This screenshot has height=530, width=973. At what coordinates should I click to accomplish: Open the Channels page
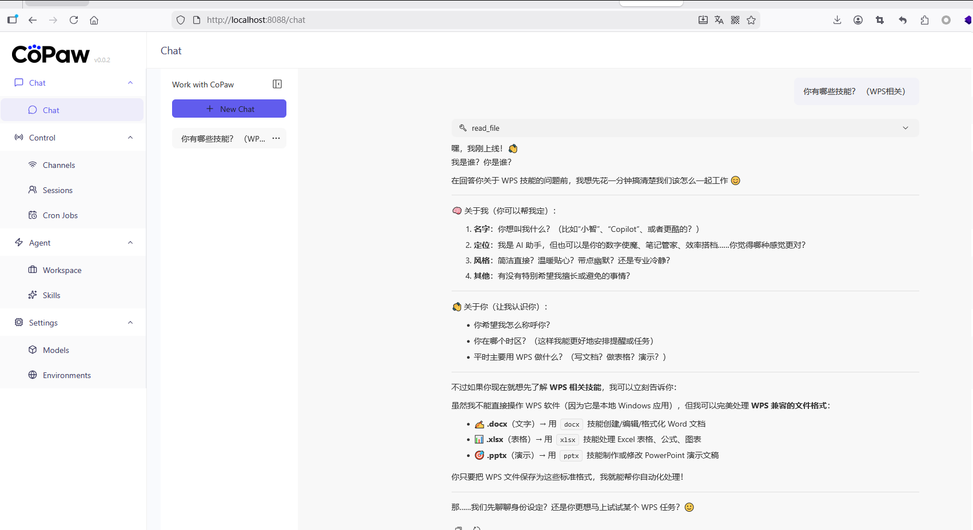pyautogui.click(x=59, y=165)
